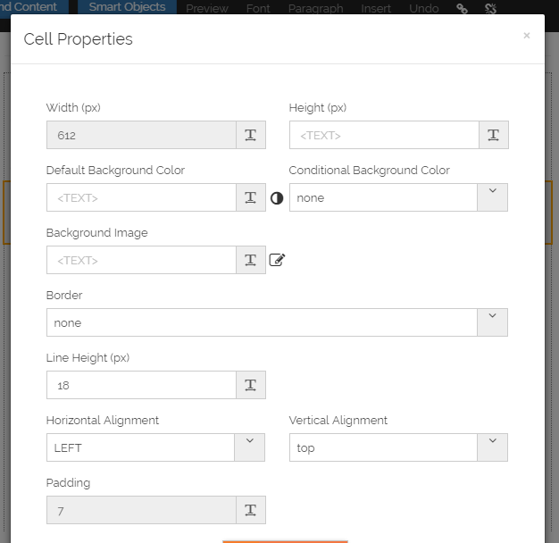
Task: Click text icon next to Default Background Color
Action: pos(251,197)
